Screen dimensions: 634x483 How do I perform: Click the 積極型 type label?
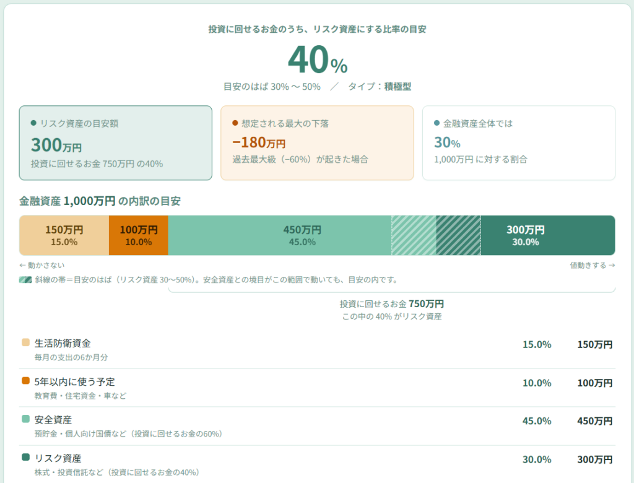coord(397,87)
